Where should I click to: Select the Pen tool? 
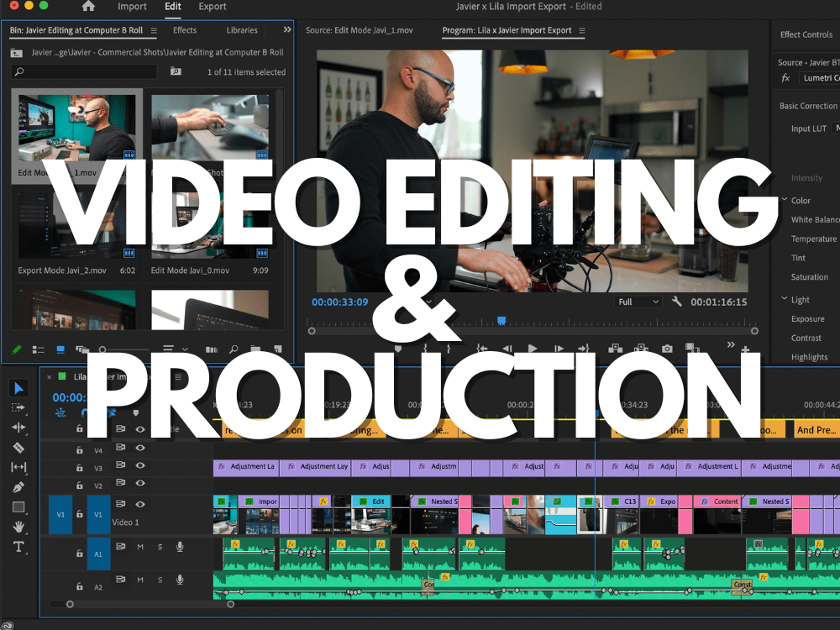[x=18, y=487]
